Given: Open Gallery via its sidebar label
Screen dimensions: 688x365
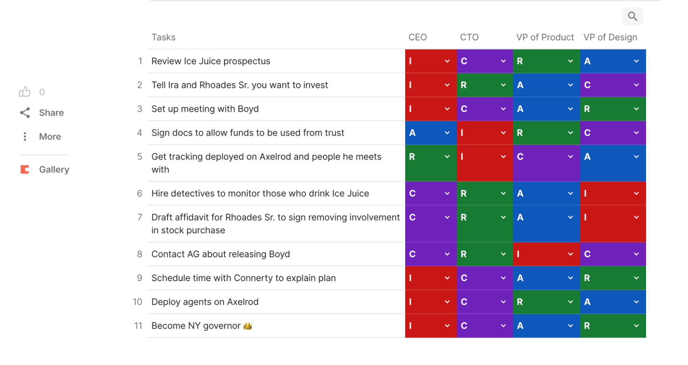Looking at the screenshot, I should pos(54,169).
